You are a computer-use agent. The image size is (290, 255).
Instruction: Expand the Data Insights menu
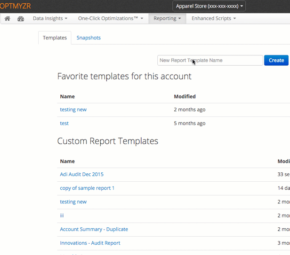tap(50, 19)
